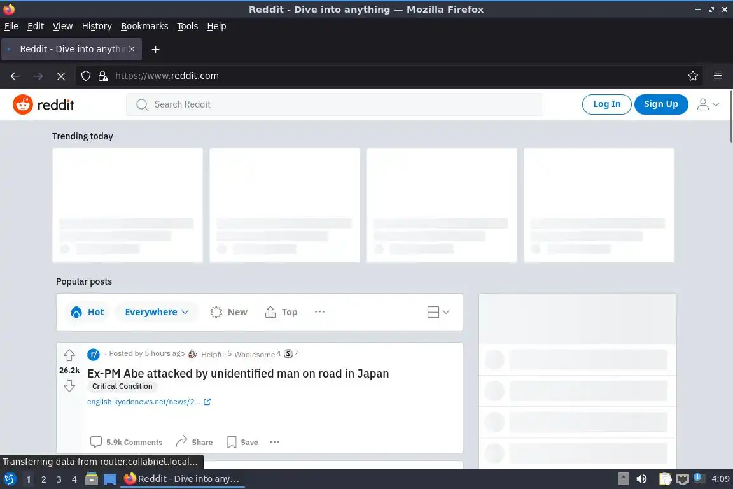
Task: Downvote the Ex-PM Abe post
Action: click(x=69, y=386)
